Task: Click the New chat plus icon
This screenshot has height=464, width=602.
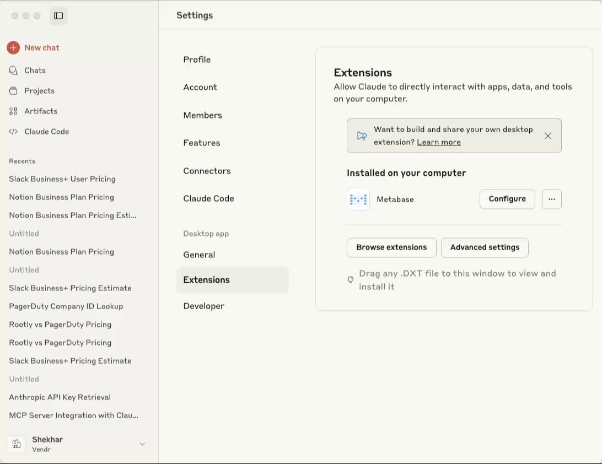Action: click(x=13, y=48)
